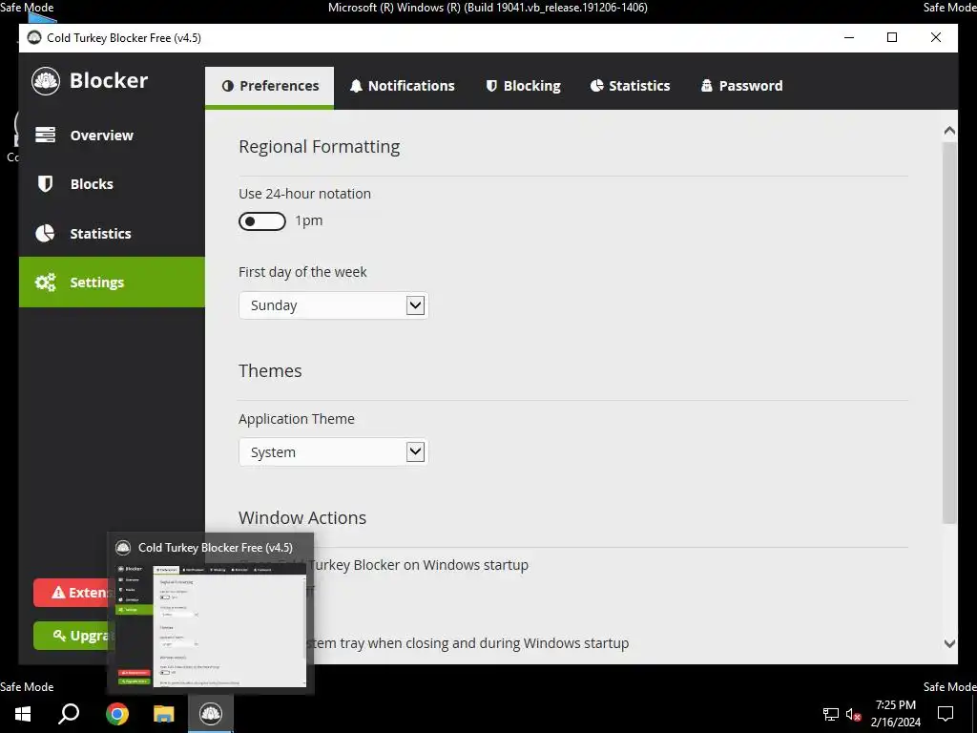Click the shield icon on Blocking tab

click(491, 86)
